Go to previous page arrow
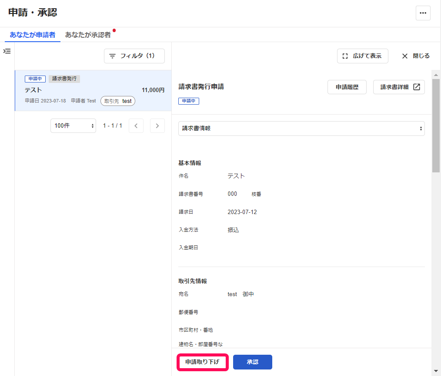441x376 pixels. [x=136, y=126]
